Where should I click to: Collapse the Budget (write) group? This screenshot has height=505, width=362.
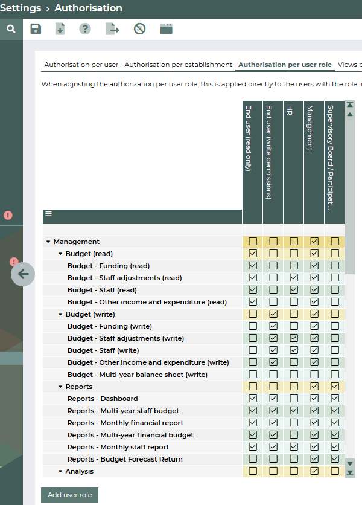[x=60, y=314]
